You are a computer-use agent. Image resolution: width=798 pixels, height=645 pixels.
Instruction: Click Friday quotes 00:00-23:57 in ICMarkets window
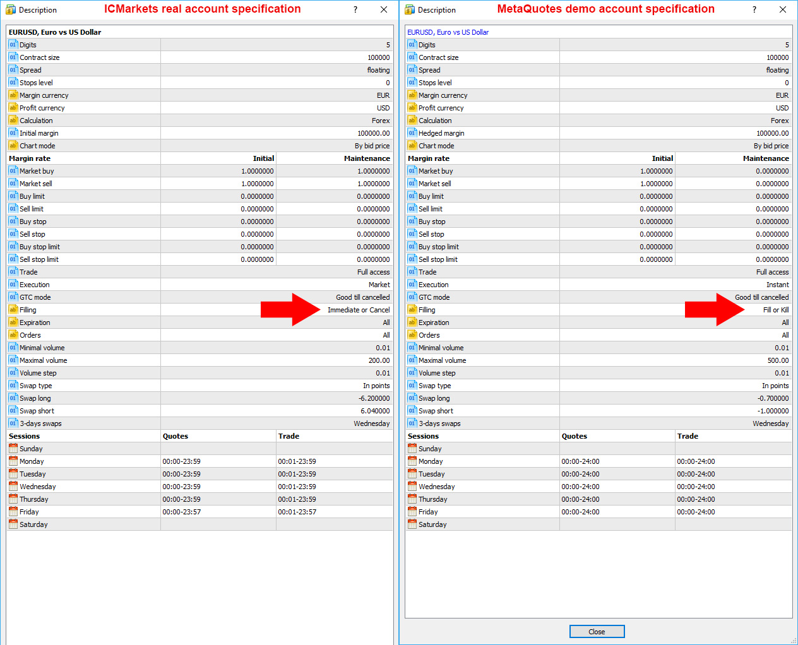[x=182, y=512]
